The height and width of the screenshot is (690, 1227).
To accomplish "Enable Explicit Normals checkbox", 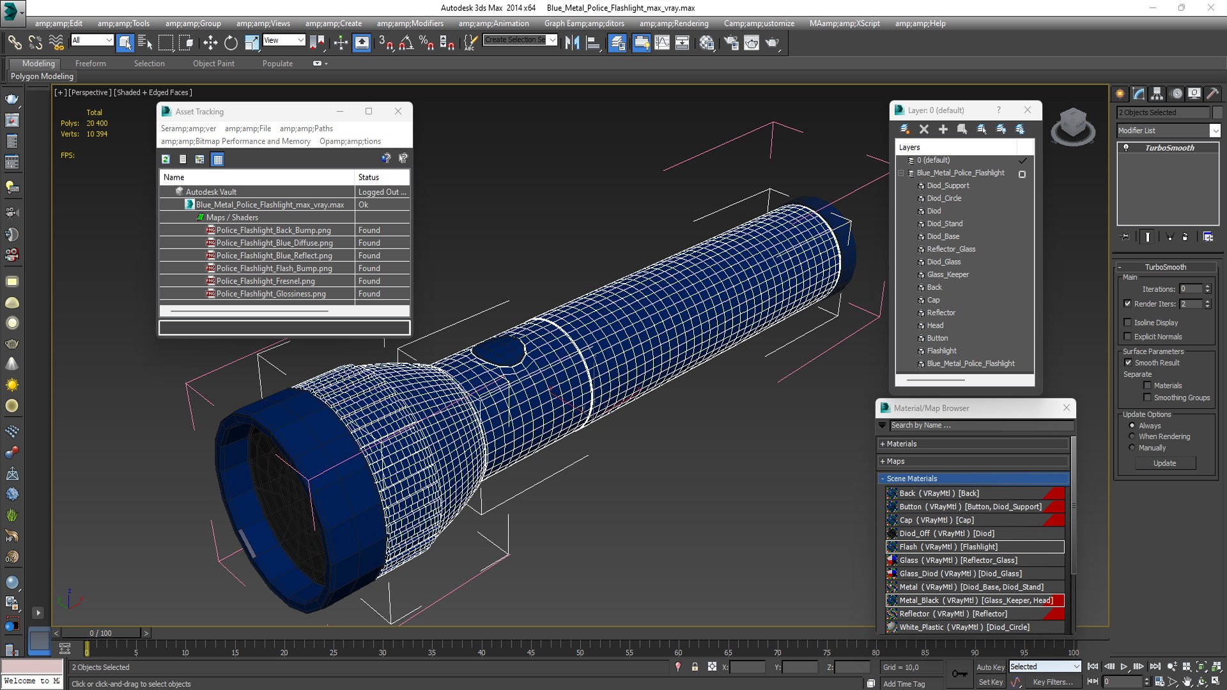I will (1128, 337).
